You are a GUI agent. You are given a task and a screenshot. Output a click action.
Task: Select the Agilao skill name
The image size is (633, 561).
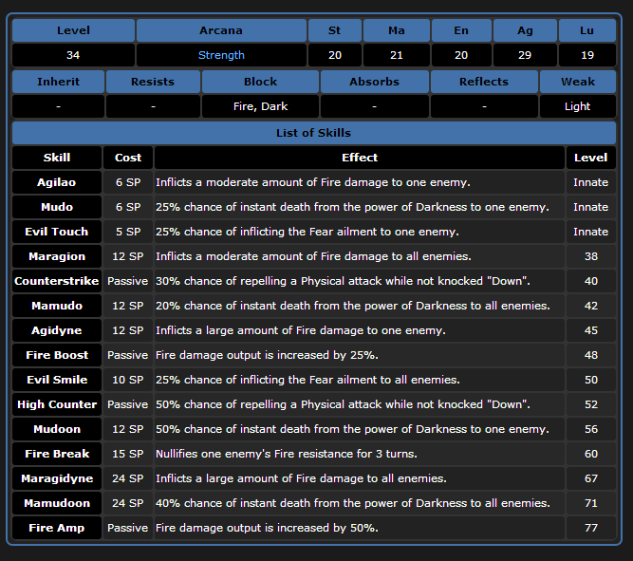(x=57, y=182)
